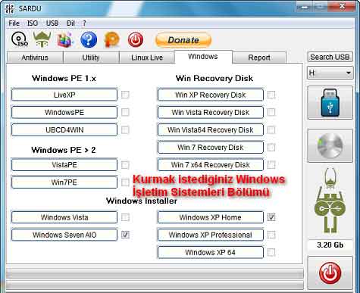Click the Win 7 x64 Recovery Disk button
The image size is (360, 293).
[x=211, y=165]
